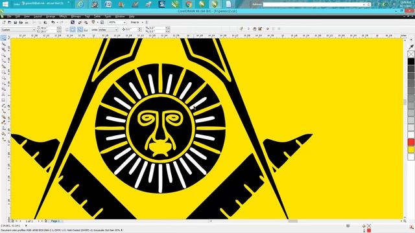Open the View menu
Screen dimensions: 415x233
27,17
